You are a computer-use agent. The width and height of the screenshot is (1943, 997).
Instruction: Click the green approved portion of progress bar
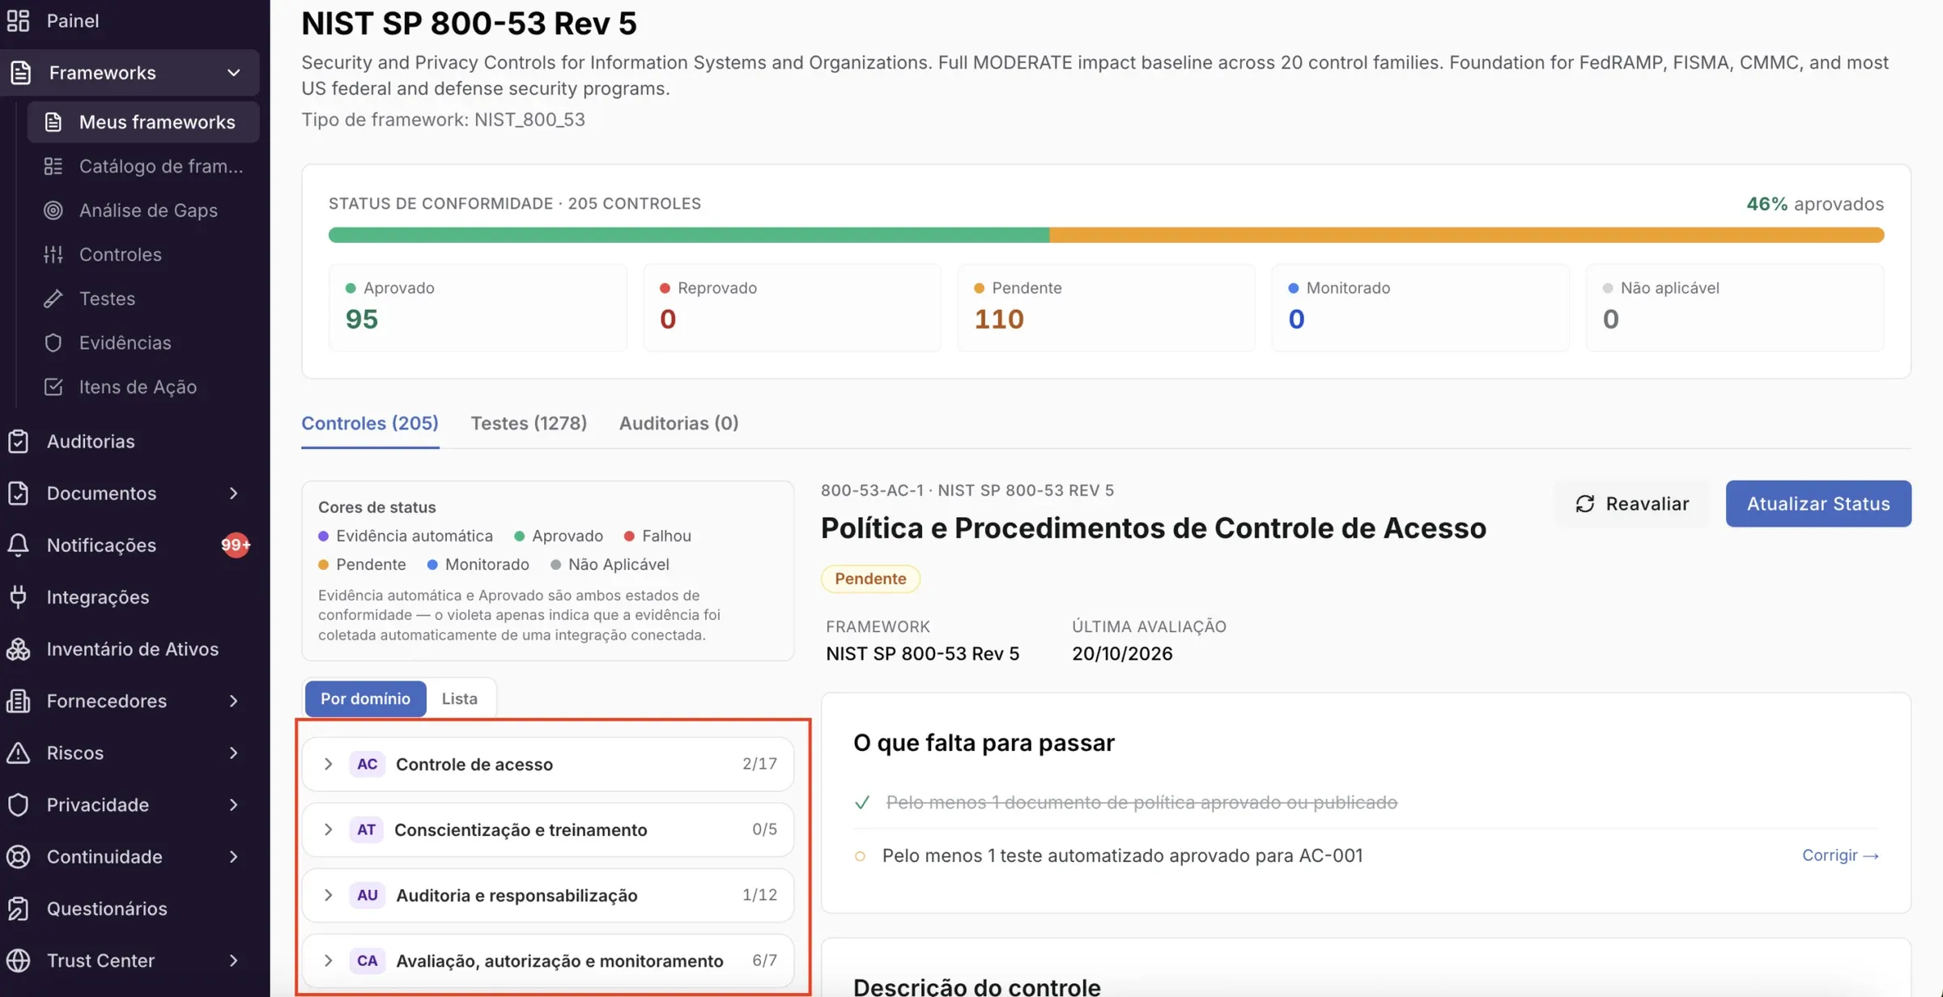(x=688, y=235)
